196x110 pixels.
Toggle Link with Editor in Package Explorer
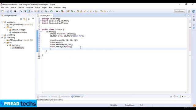[x=24, y=19]
